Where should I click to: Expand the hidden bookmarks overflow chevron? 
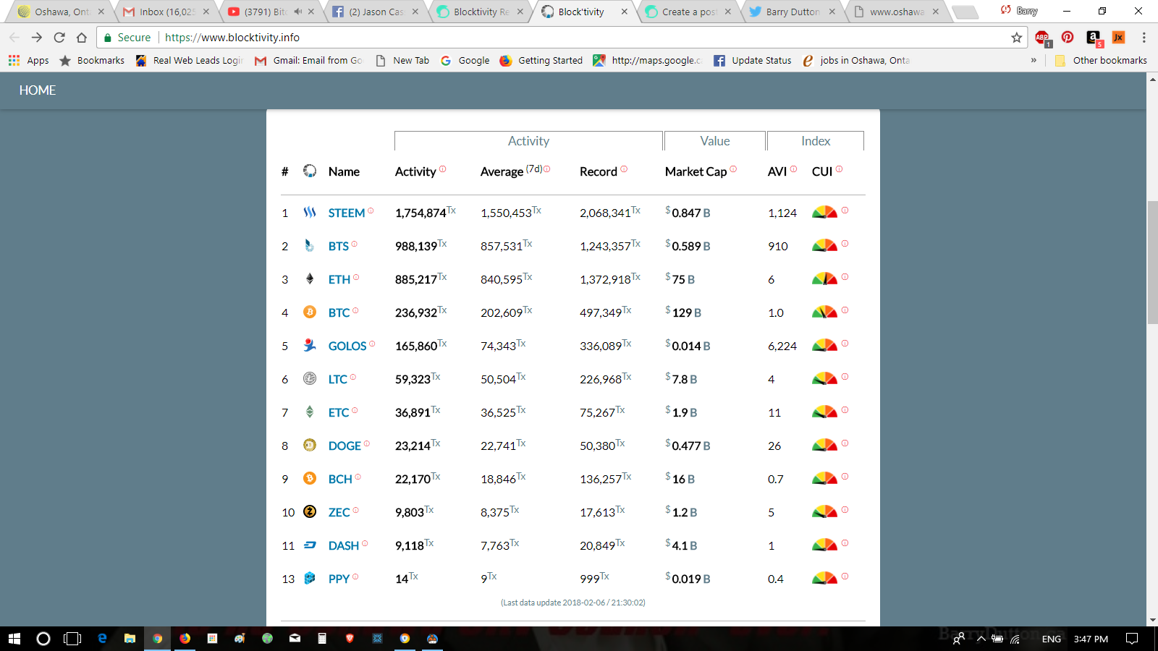click(1034, 61)
